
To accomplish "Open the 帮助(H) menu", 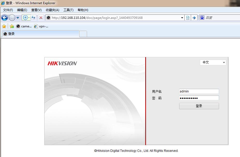I will point(83,10).
